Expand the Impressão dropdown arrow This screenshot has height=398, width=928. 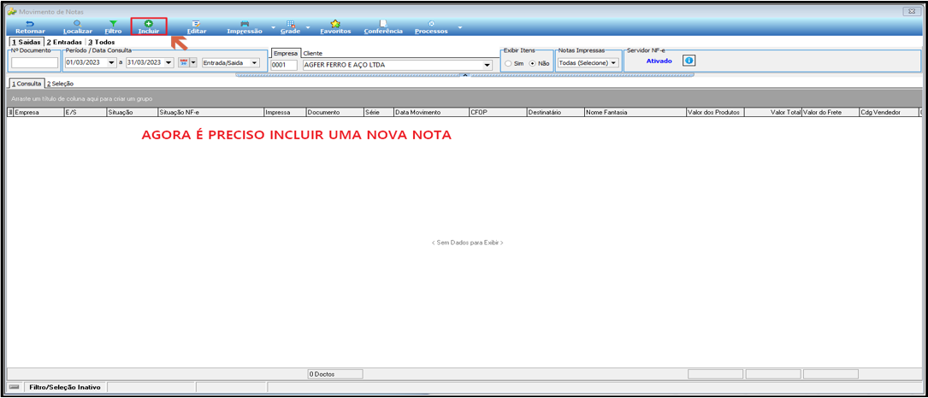click(x=273, y=27)
